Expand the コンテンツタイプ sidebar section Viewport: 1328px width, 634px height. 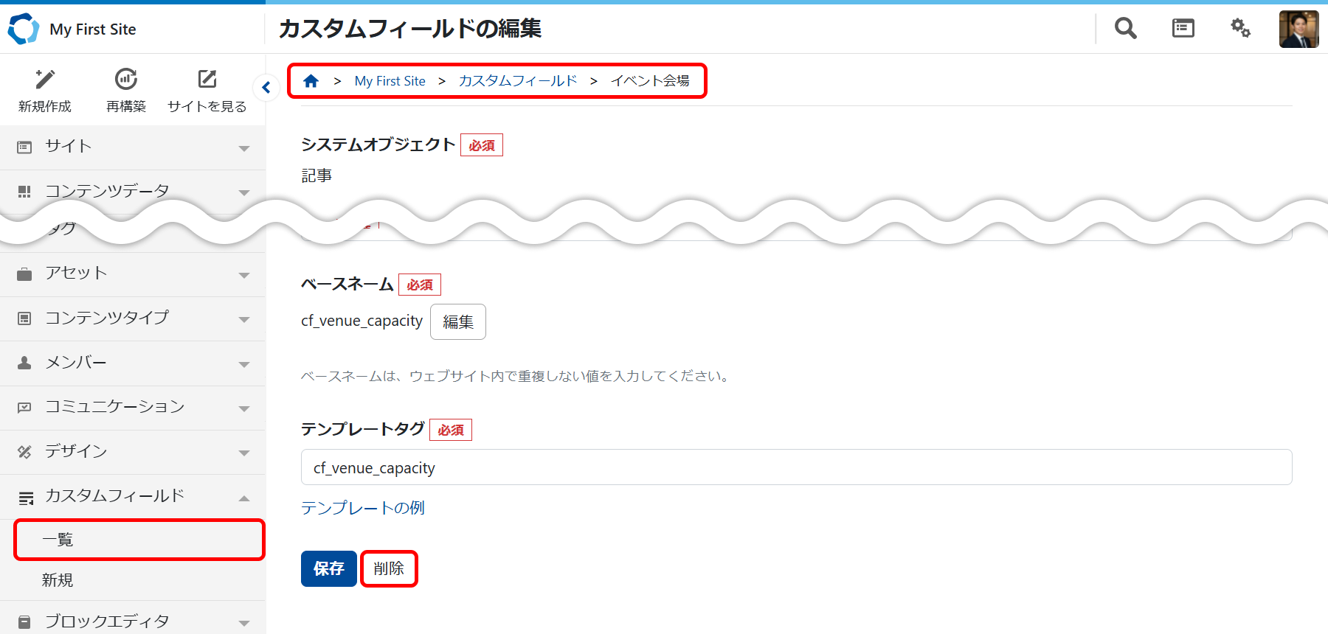[x=133, y=318]
